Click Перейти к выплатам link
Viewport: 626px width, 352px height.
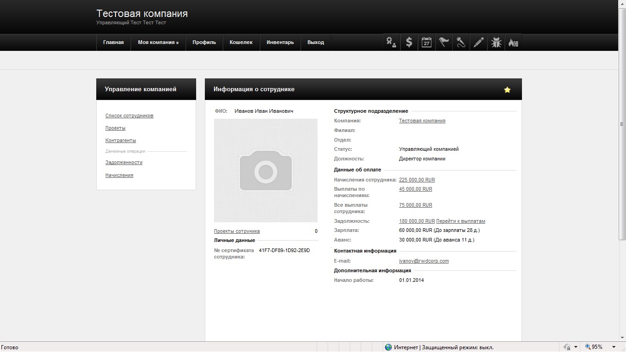[x=461, y=221]
